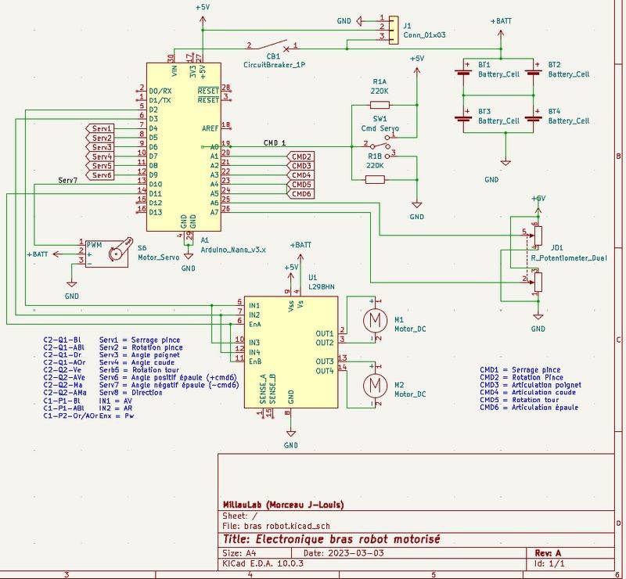626x579 pixels.
Task: Click the CMD3 global label
Action: click(300, 166)
